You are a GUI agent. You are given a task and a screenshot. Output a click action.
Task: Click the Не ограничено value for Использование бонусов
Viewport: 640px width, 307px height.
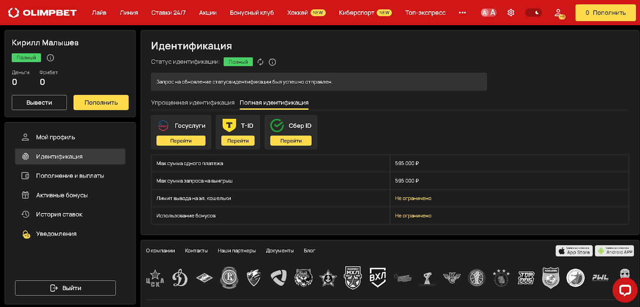tap(413, 216)
